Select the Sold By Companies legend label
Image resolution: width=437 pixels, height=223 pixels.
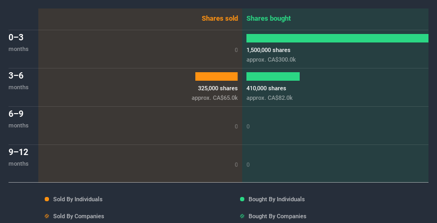tap(79, 216)
